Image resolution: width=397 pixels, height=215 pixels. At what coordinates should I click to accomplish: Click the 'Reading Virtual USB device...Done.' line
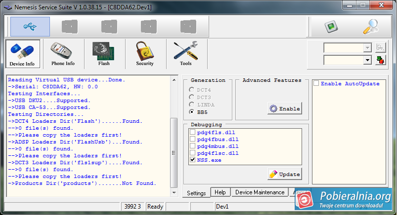point(67,80)
